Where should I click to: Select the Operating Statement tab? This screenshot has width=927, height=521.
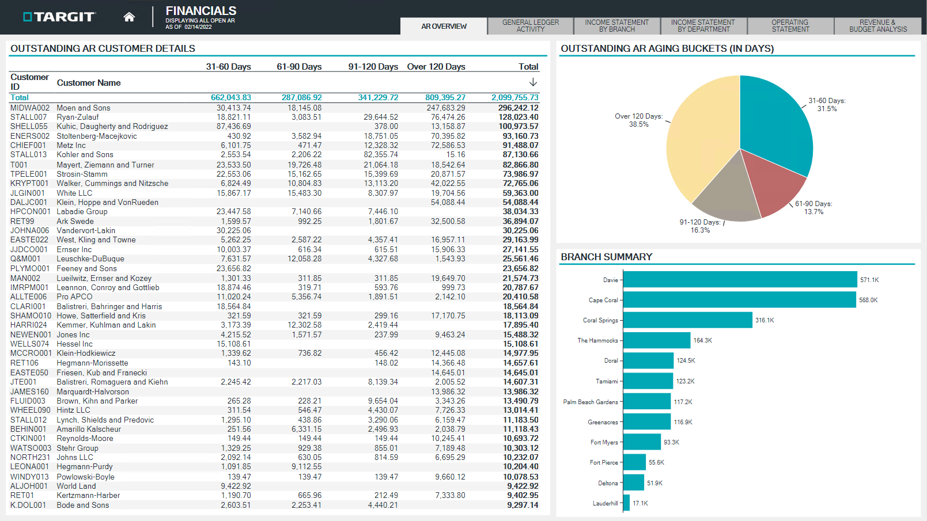[790, 26]
